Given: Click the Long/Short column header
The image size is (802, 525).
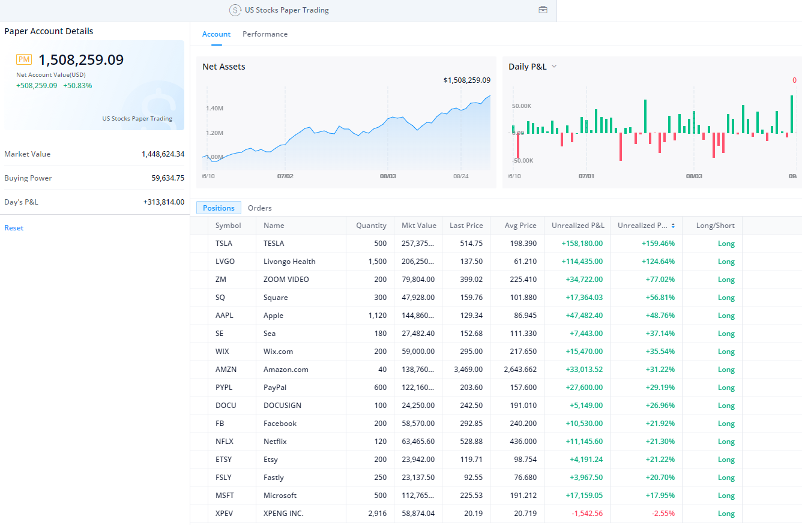Looking at the screenshot, I should click(x=715, y=226).
